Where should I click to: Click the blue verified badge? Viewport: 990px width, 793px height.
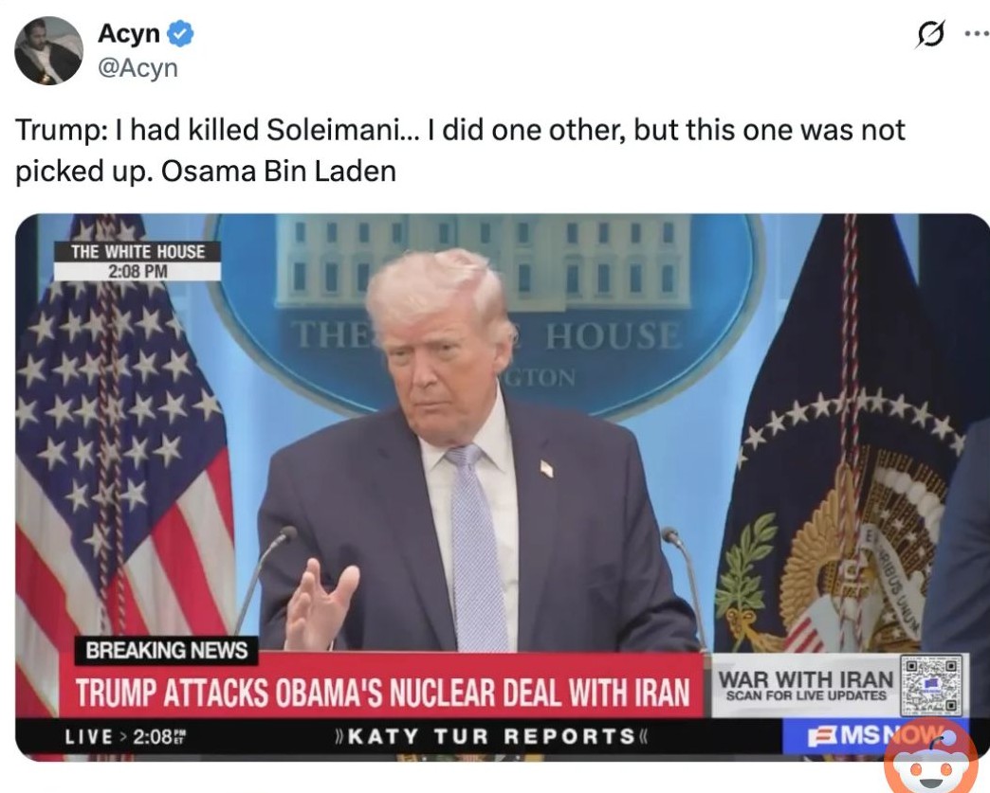point(180,33)
